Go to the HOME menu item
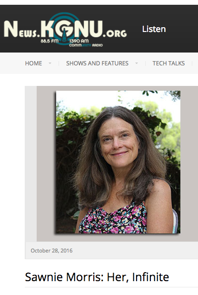The image size is (198, 295). pyautogui.click(x=33, y=63)
